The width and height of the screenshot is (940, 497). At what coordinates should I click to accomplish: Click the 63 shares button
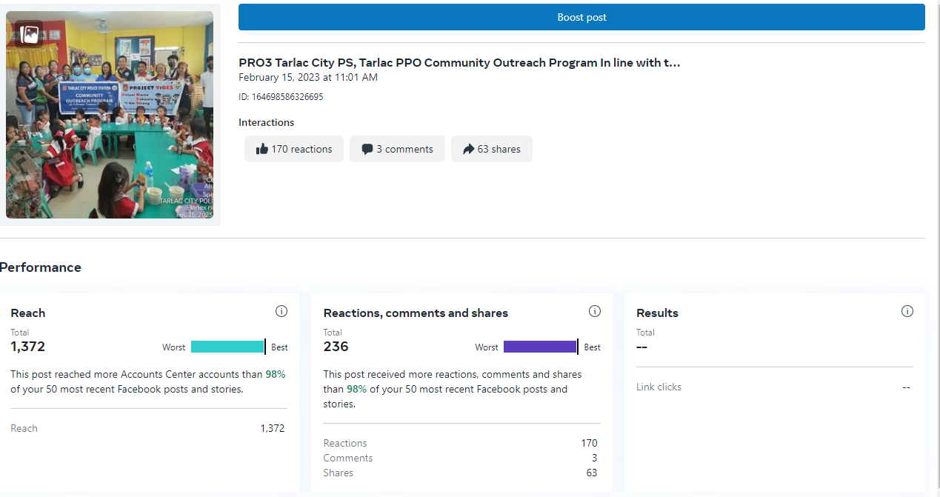click(x=492, y=149)
